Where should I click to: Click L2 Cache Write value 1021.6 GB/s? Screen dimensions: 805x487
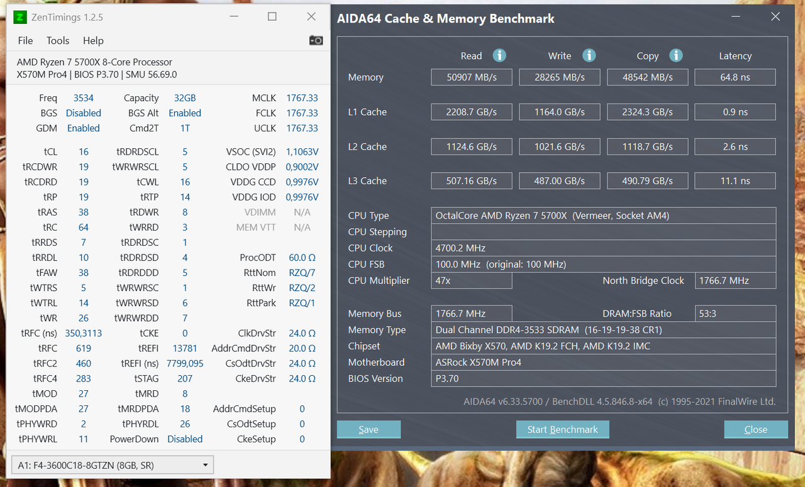(x=560, y=146)
